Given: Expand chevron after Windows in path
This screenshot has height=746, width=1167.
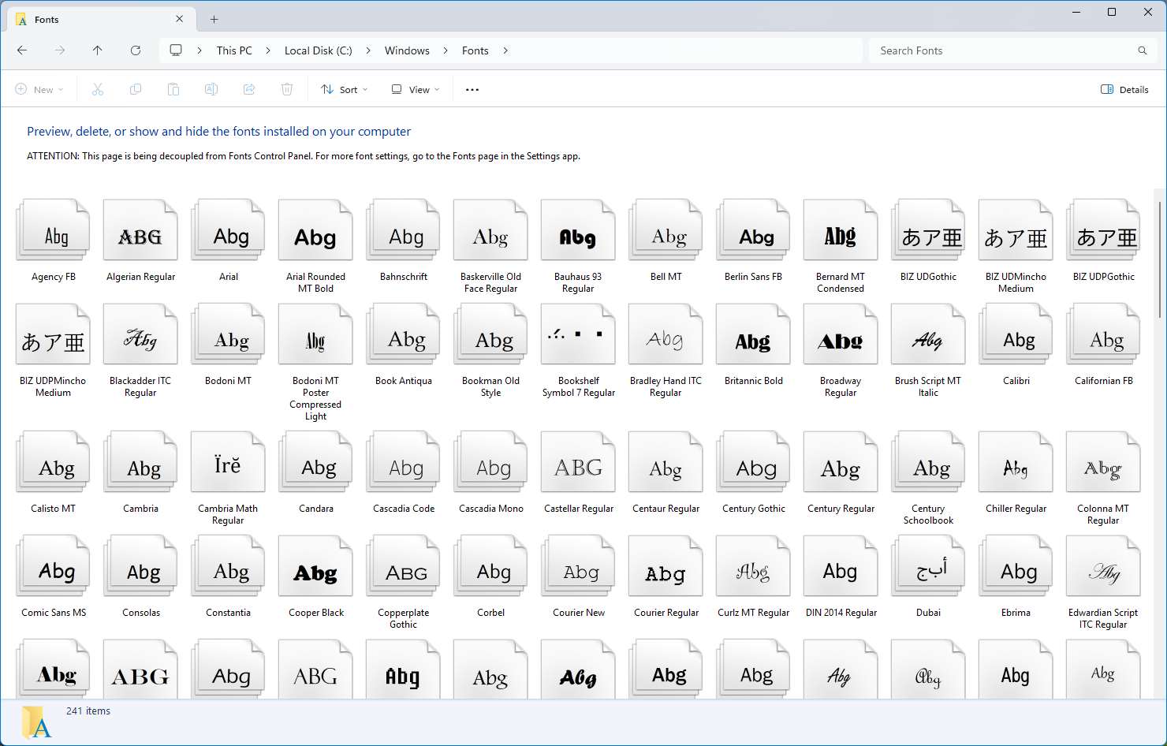Looking at the screenshot, I should [x=445, y=50].
